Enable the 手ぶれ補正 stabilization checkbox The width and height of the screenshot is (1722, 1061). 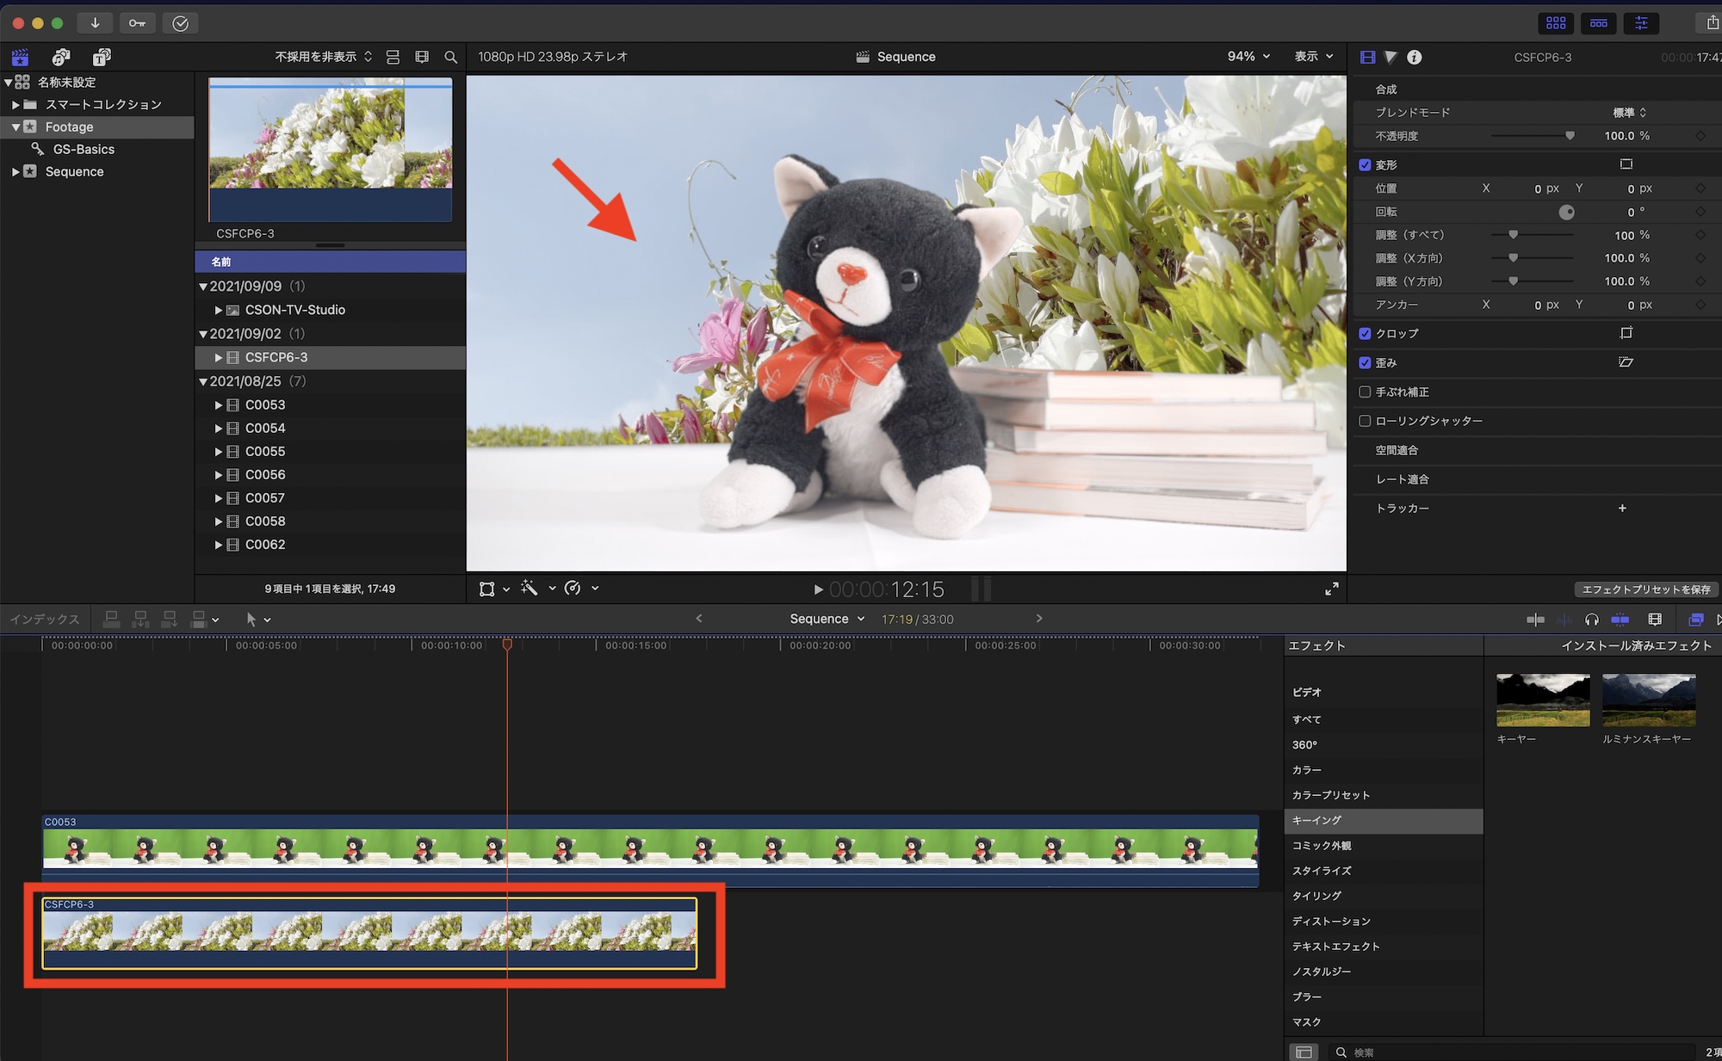coord(1365,392)
